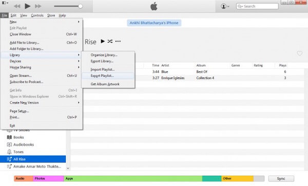Click the Search input field
The width and height of the screenshot is (308, 186).
click(x=257, y=6)
